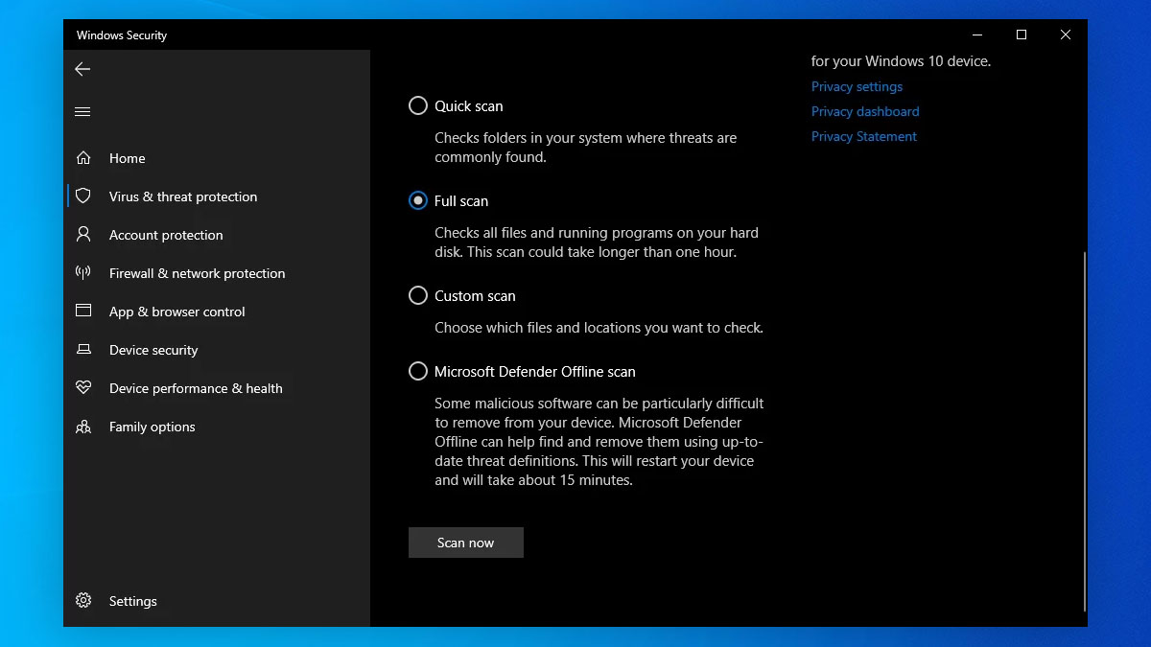
Task: Open the Privacy dashboard link
Action: click(865, 111)
